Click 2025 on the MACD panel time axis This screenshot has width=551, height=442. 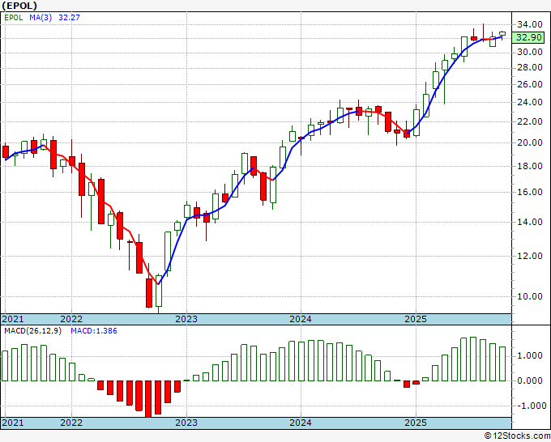[416, 423]
